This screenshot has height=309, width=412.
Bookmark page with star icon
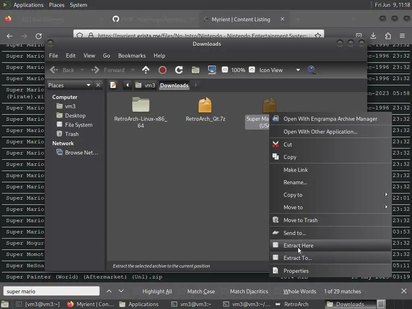click(318, 35)
